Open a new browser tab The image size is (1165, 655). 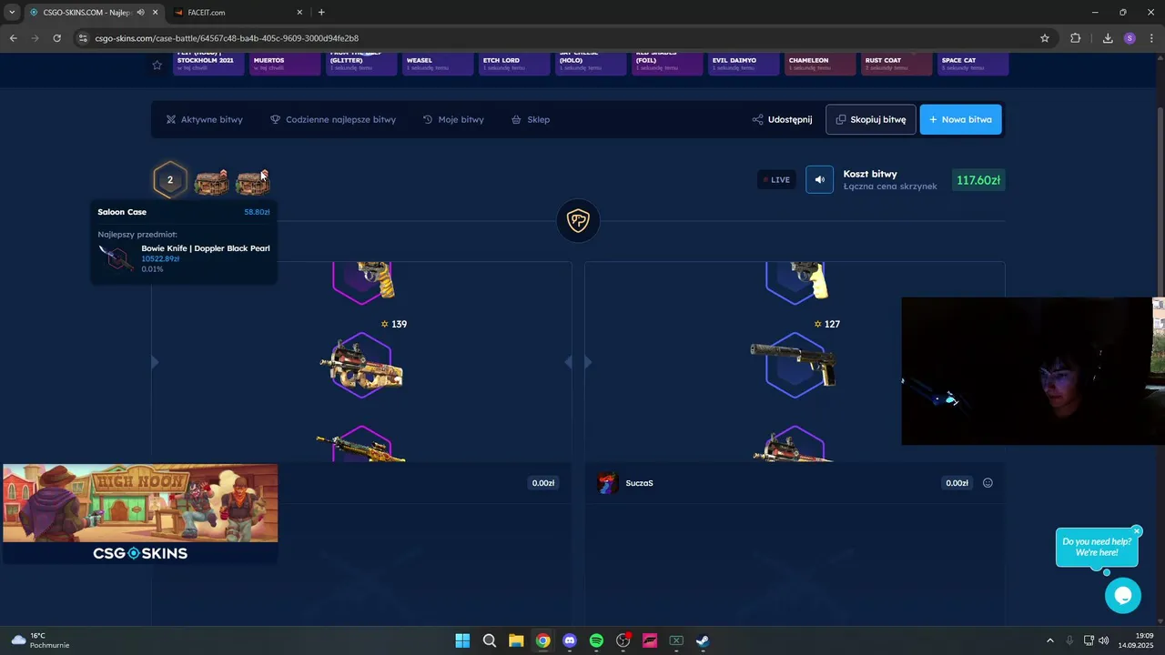[321, 13]
